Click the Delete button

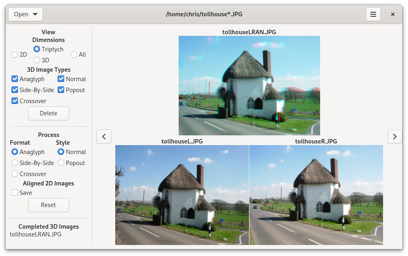pos(49,113)
